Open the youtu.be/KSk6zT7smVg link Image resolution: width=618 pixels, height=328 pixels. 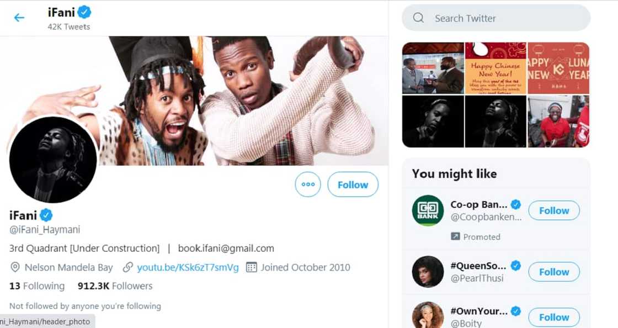click(x=188, y=267)
